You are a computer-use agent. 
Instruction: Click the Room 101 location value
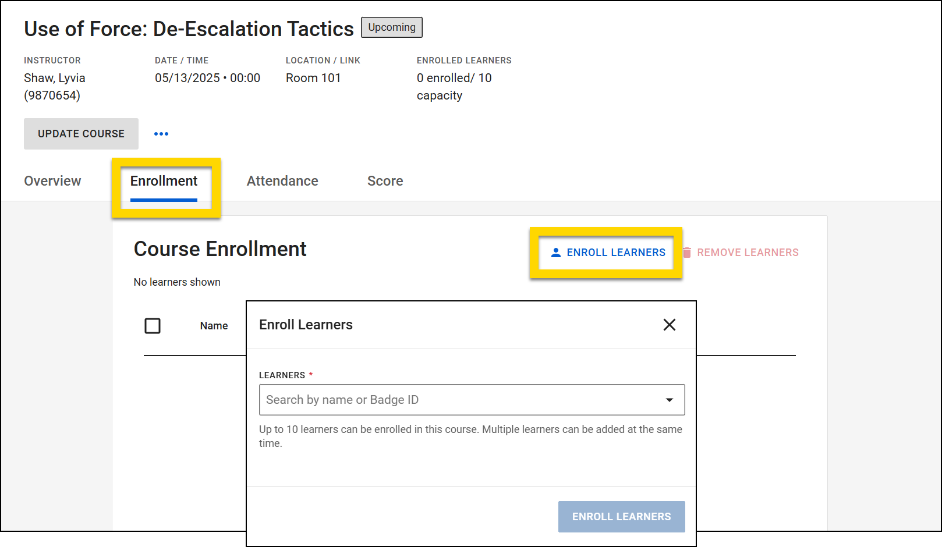click(313, 78)
